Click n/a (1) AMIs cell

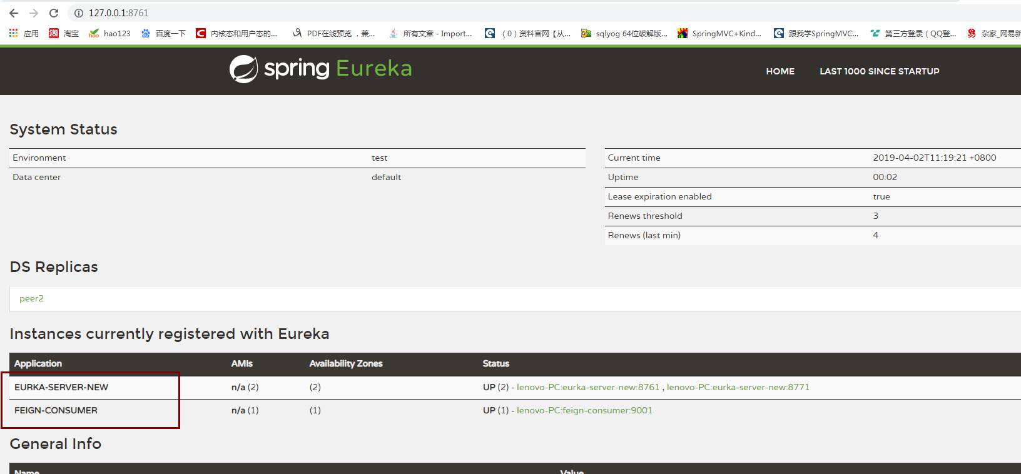(245, 410)
